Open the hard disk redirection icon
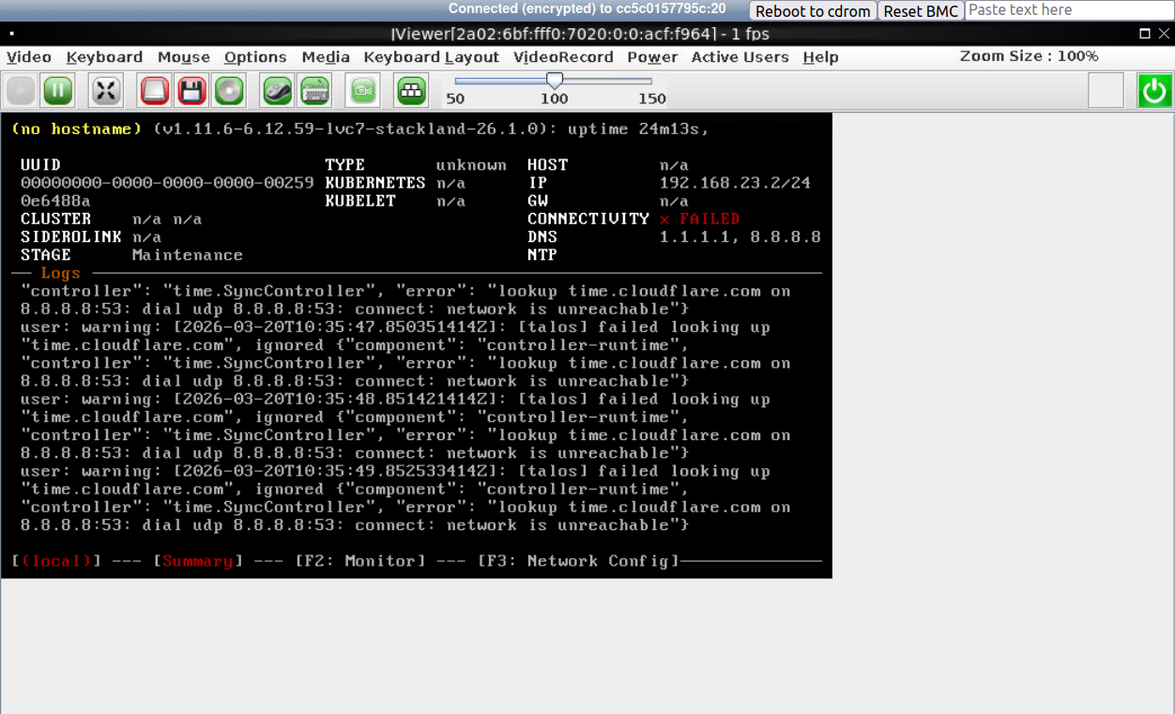 154,90
